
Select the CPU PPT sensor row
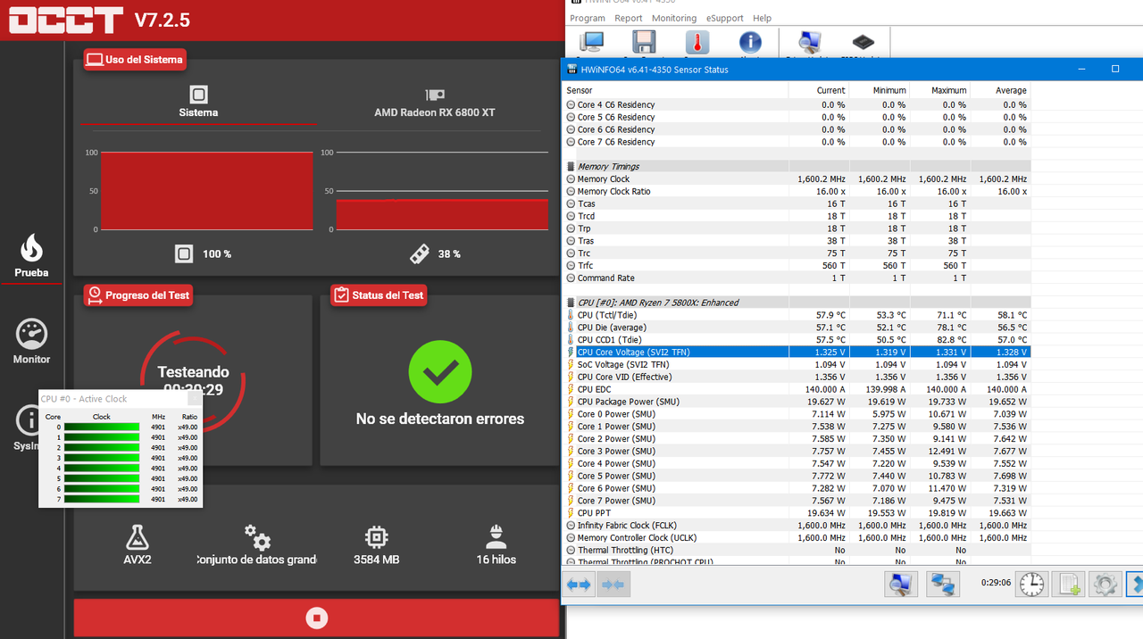797,513
